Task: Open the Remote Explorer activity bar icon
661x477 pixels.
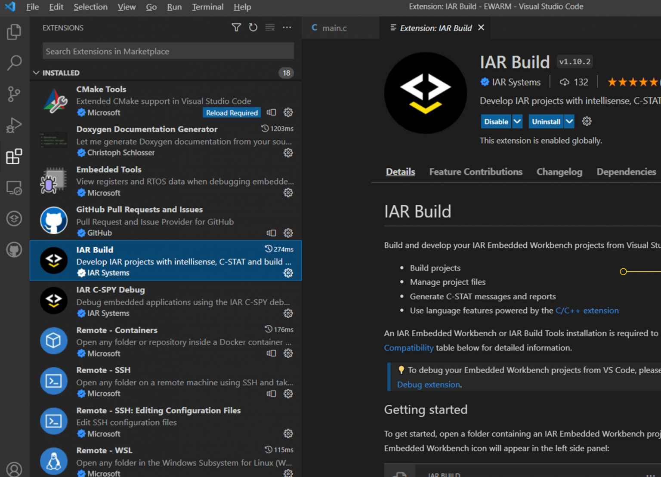Action: [14, 188]
